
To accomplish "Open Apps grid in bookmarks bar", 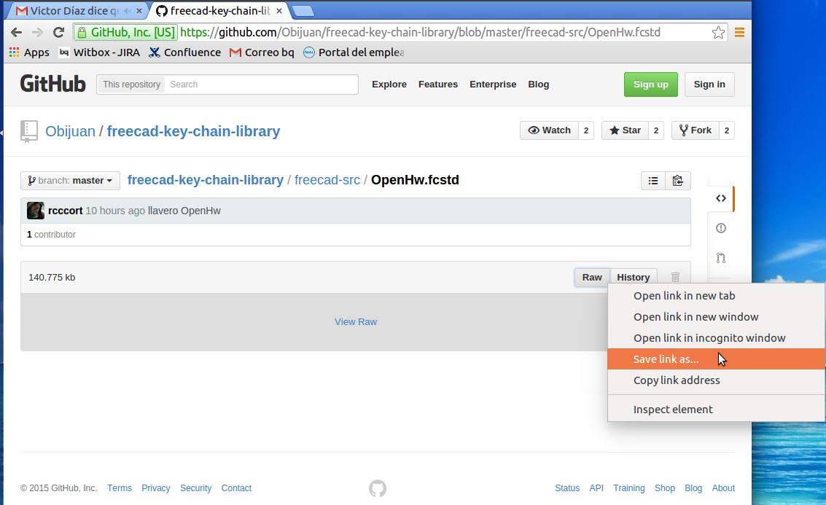I will [29, 52].
